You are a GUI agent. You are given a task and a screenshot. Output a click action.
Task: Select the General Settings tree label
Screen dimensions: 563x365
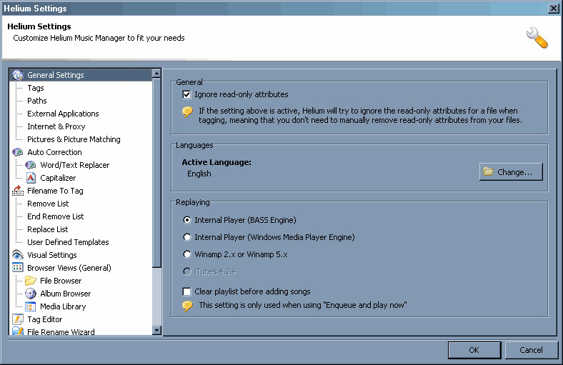point(55,75)
